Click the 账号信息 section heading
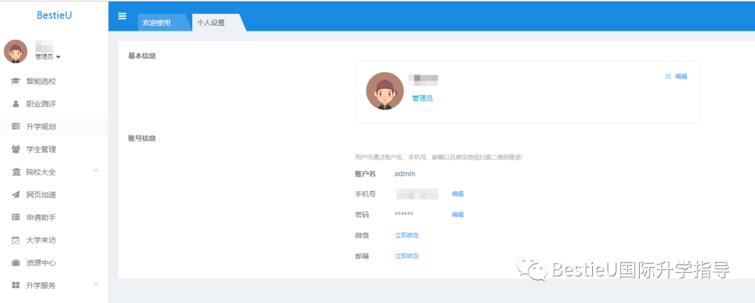 point(142,139)
